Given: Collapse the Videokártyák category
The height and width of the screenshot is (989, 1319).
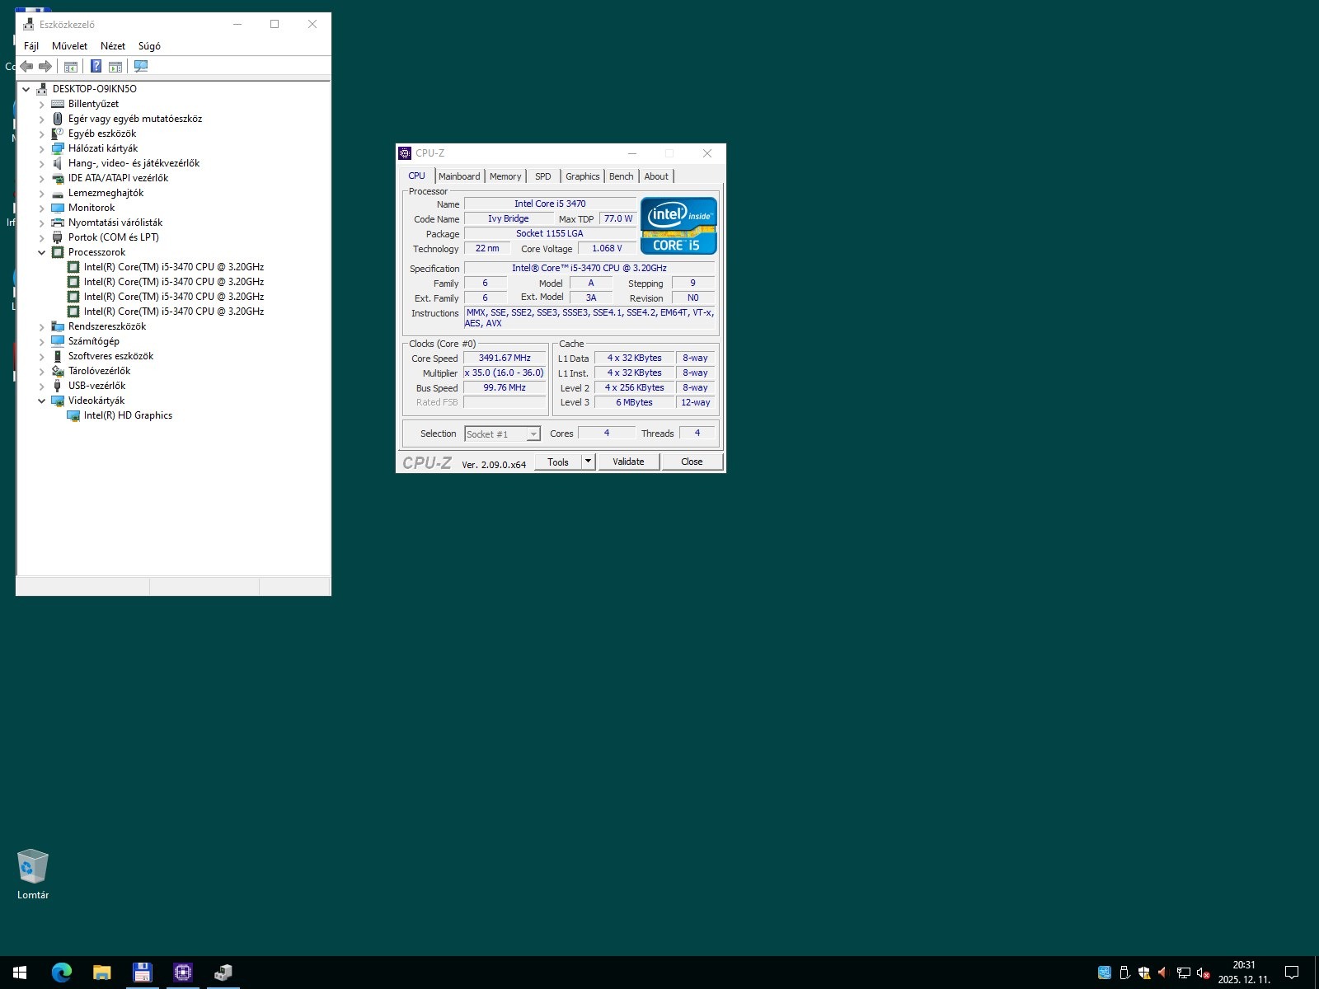Looking at the screenshot, I should point(42,401).
